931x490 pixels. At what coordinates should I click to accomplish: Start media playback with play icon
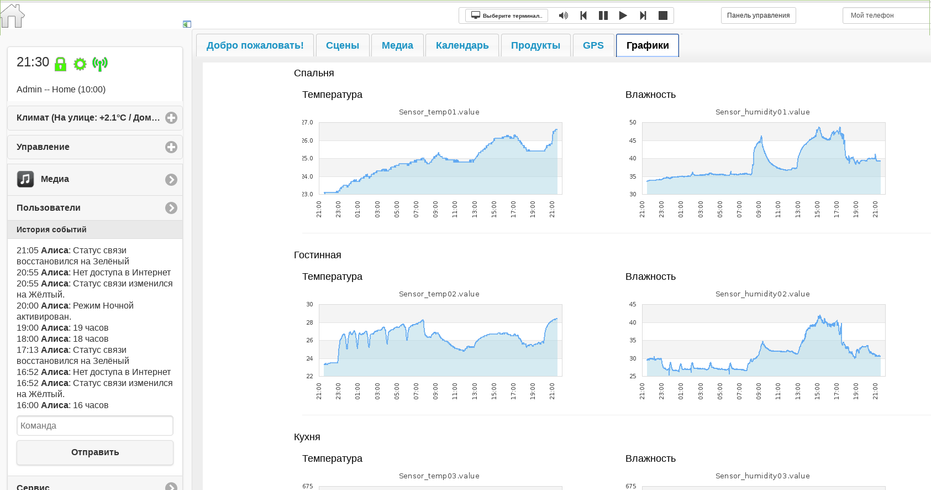(x=623, y=15)
